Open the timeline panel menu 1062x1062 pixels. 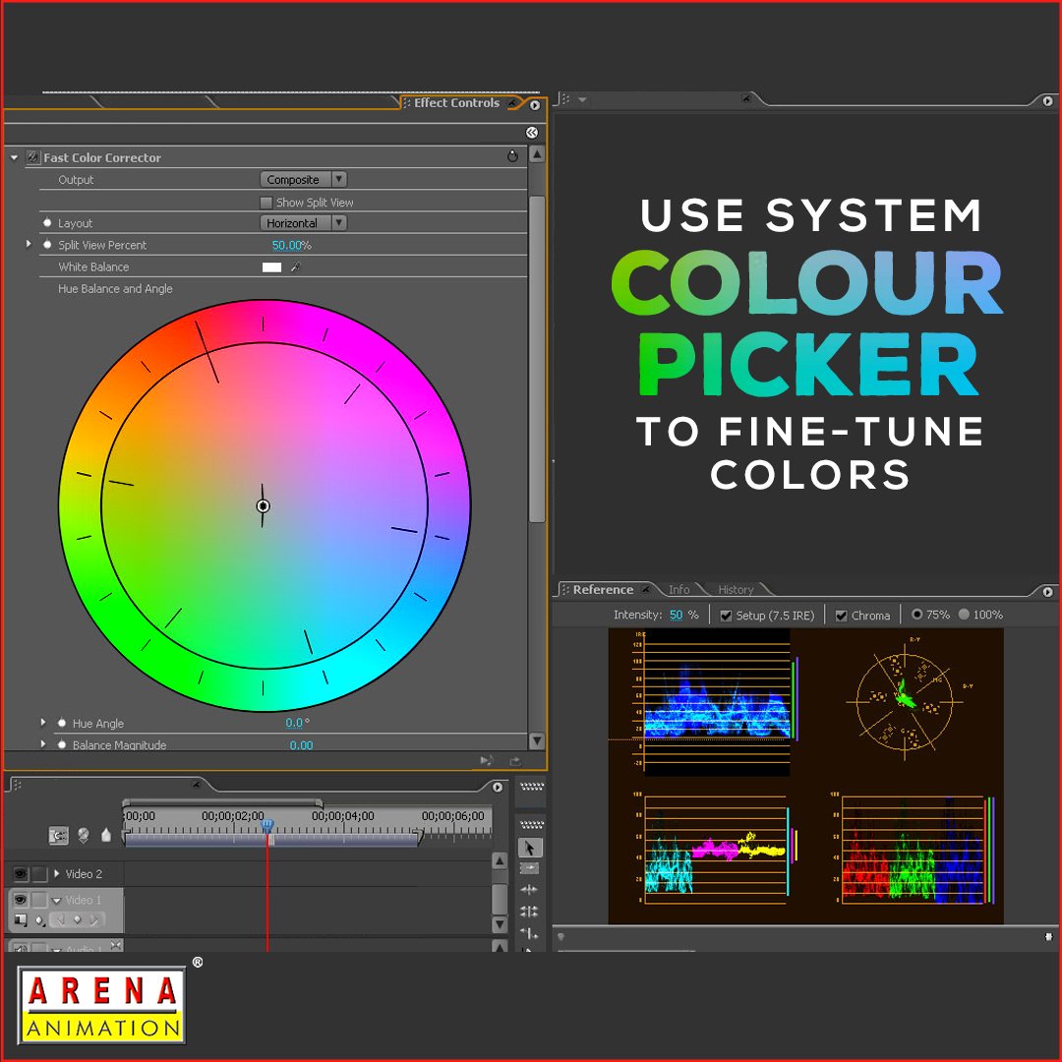498,787
